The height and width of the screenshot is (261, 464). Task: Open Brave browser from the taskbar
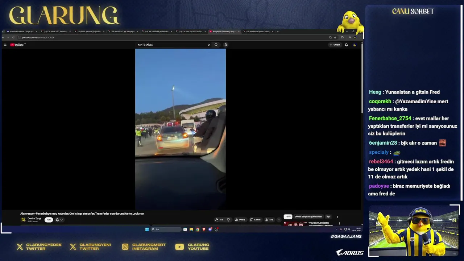point(204,229)
